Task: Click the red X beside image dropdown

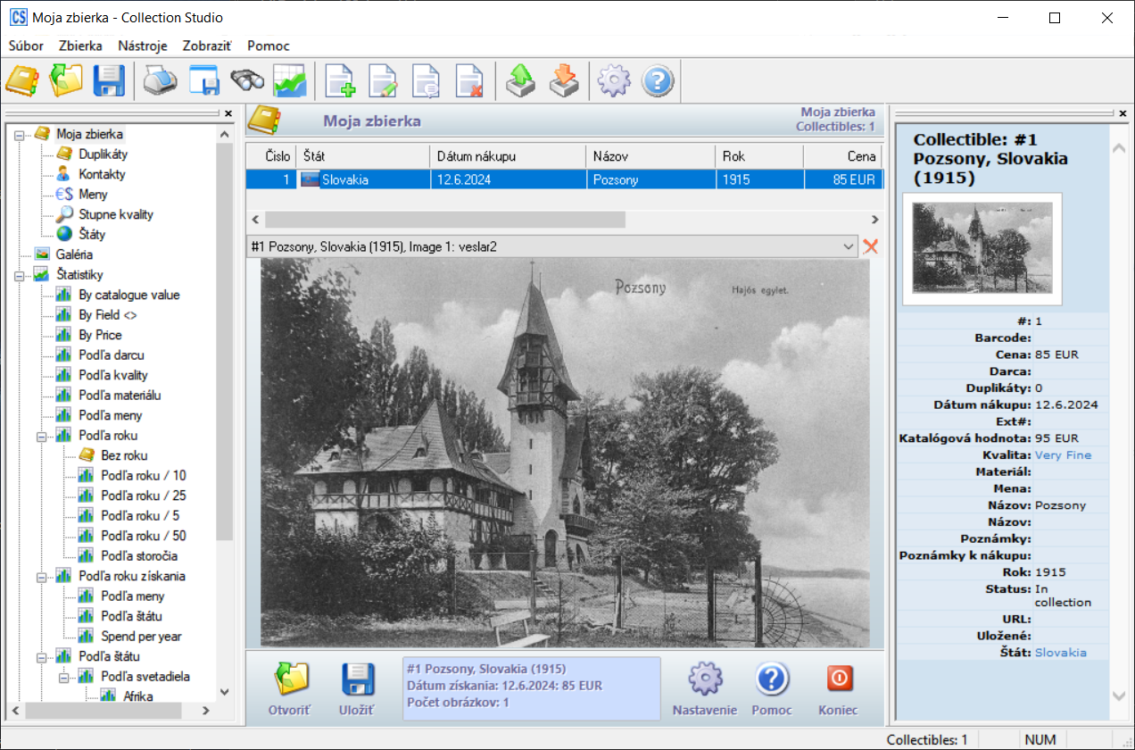Action: [871, 246]
